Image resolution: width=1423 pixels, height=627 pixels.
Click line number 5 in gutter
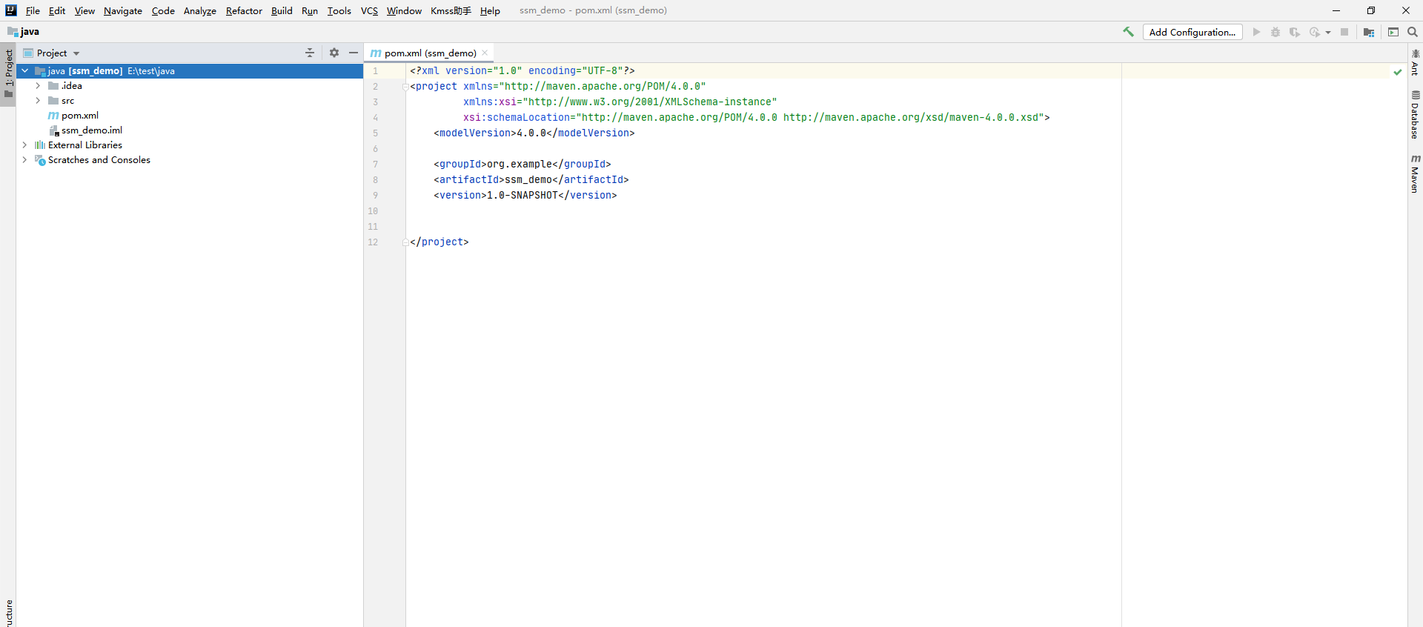tap(375, 133)
